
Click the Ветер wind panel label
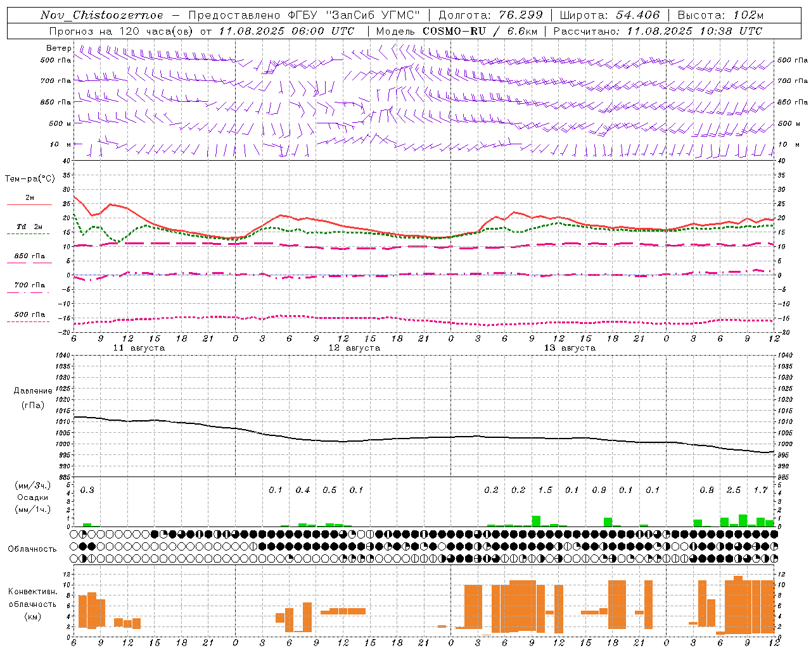tap(59, 48)
